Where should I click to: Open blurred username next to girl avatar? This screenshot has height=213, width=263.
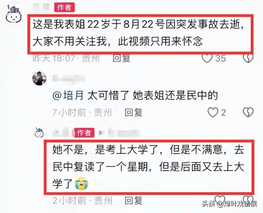tap(69, 78)
